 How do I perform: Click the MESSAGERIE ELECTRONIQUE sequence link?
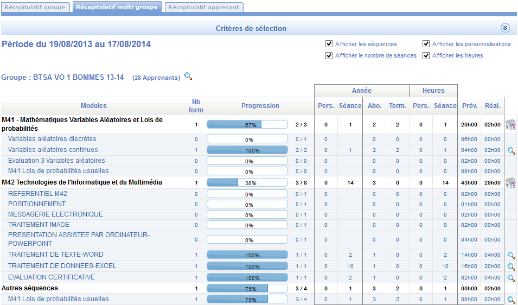point(55,214)
